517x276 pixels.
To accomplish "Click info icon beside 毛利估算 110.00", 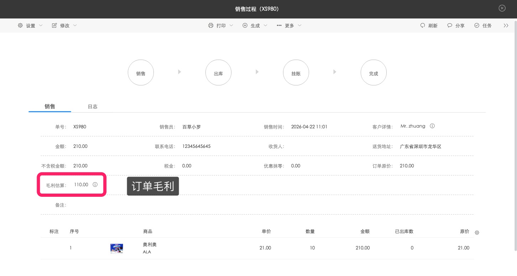I will [x=95, y=185].
